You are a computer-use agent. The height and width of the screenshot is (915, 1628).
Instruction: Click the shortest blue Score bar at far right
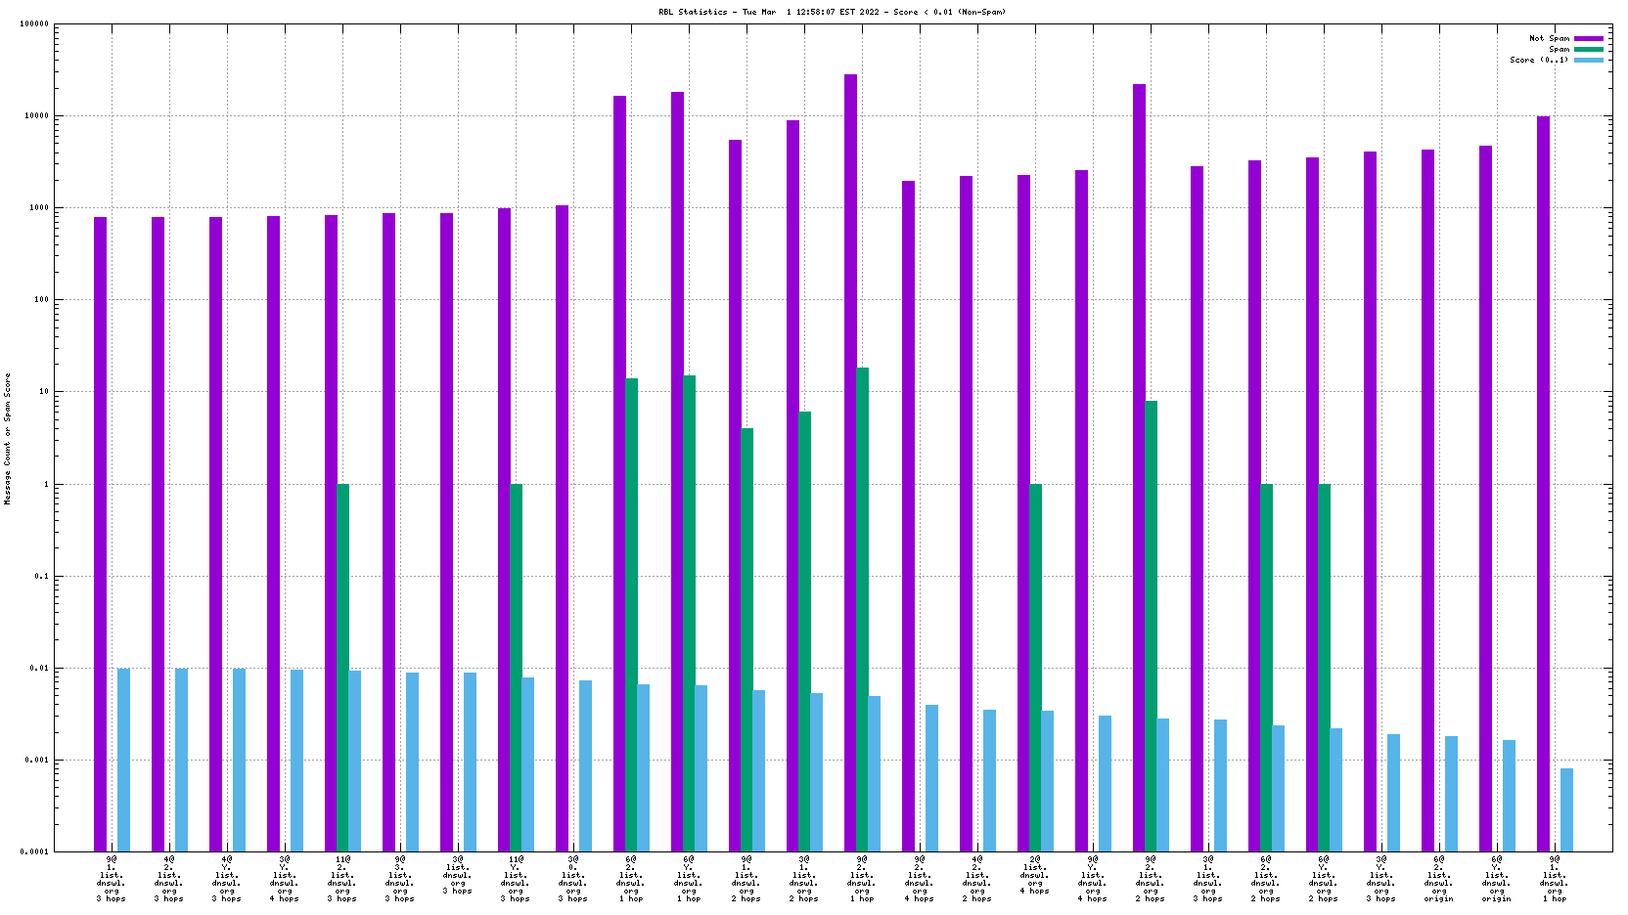1566,809
